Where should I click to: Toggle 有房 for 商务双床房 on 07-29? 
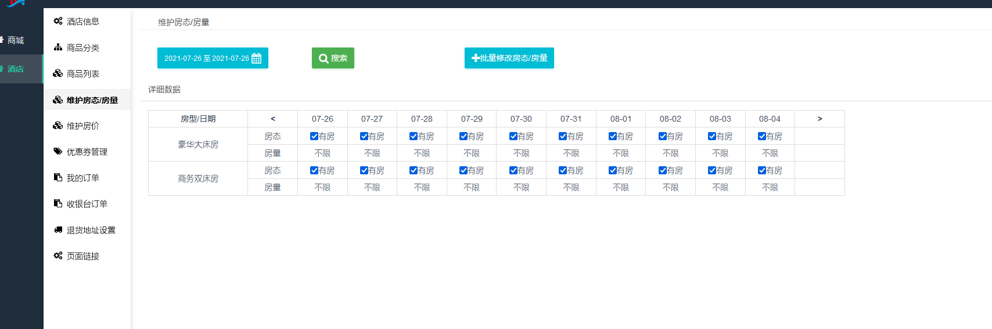tap(463, 170)
